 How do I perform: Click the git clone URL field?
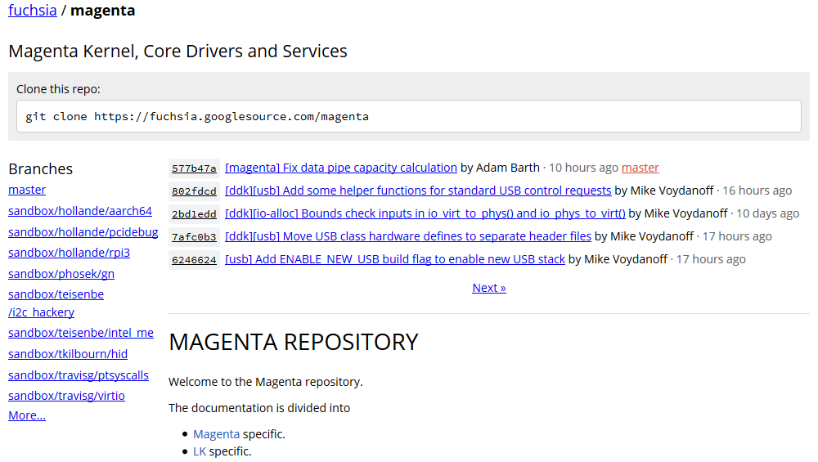408,116
